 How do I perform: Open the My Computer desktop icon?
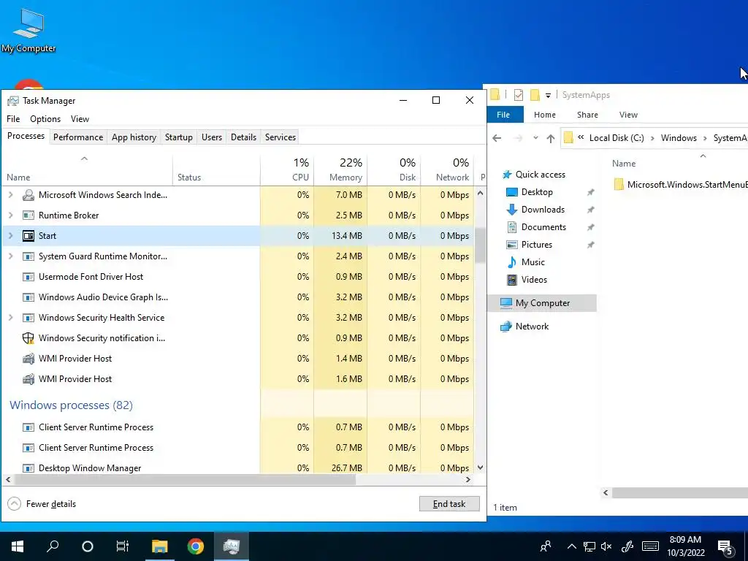[28, 29]
